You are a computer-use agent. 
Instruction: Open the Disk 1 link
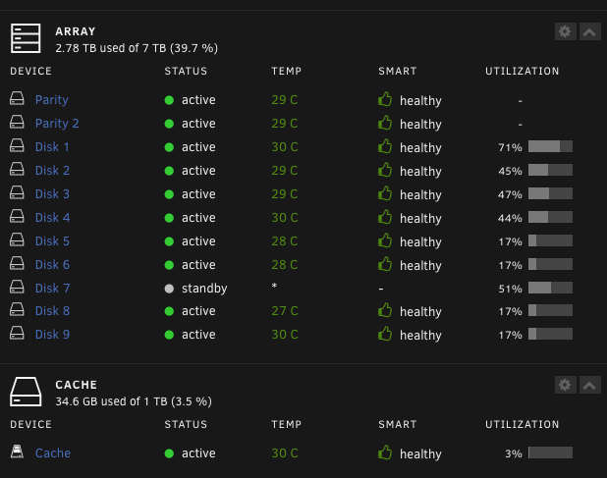[52, 147]
